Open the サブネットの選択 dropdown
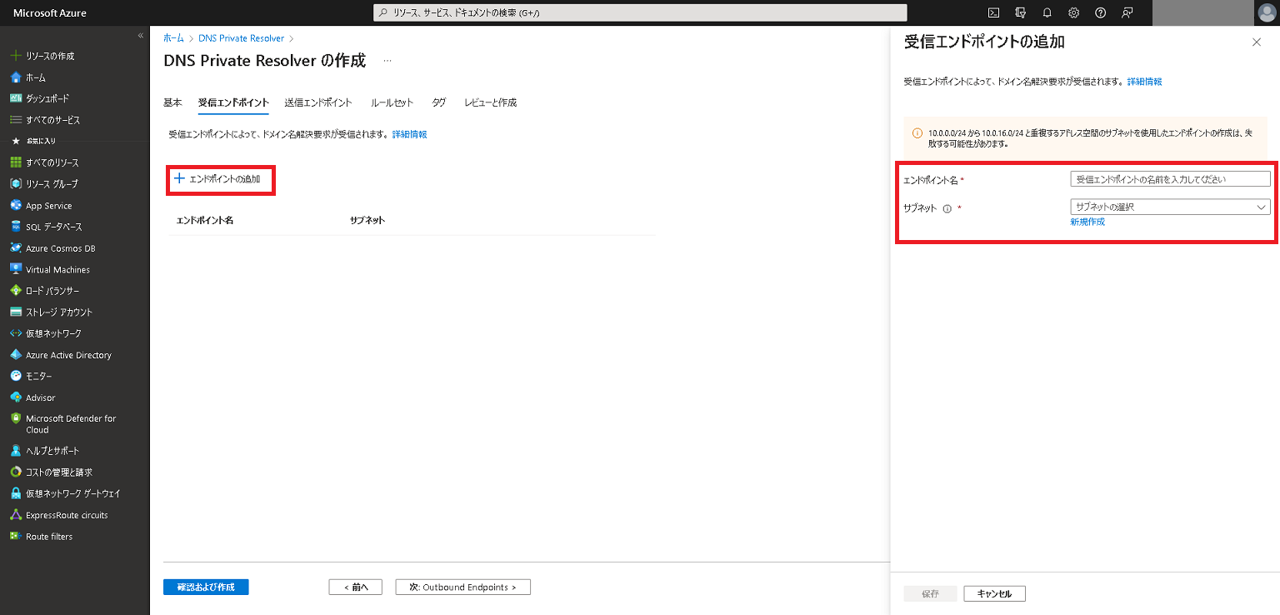1280x615 pixels. click(x=1170, y=206)
